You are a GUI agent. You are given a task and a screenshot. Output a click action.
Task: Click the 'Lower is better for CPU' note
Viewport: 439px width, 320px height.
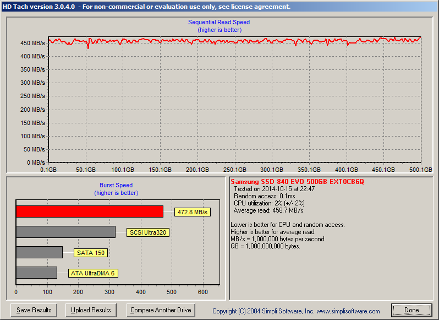click(x=288, y=225)
